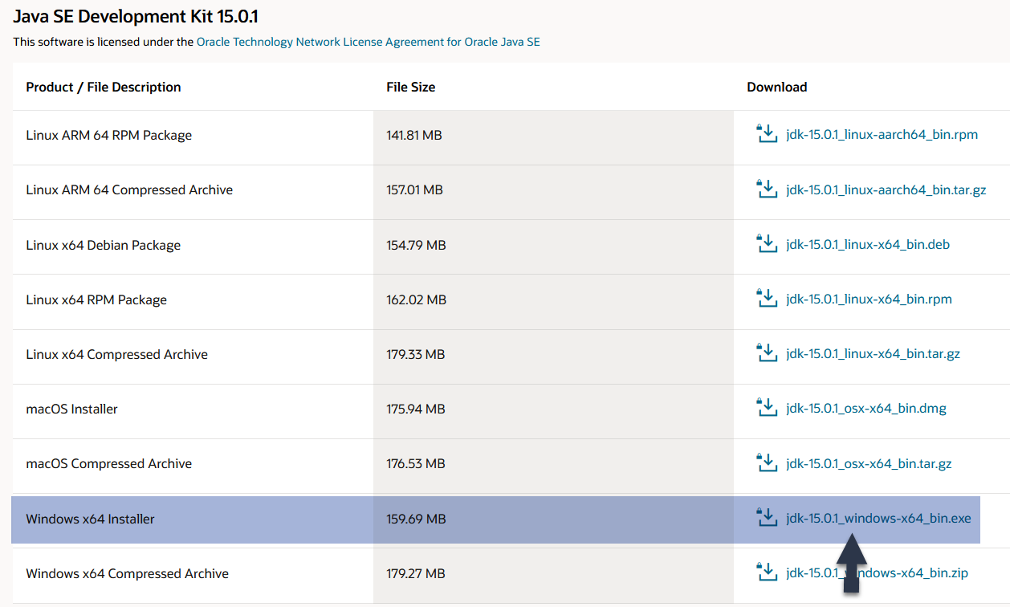Screen dimensions: 1010x607
Task: Download jdk-15.0.1_windows-x64_bin.exe installer link
Action: (x=879, y=519)
